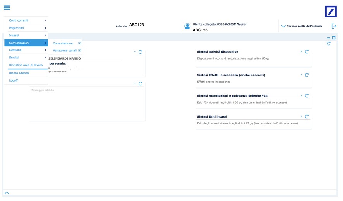Image resolution: width=343 pixels, height=201 pixels.
Task: Click the Deutsche Bank logo
Action: click(331, 12)
